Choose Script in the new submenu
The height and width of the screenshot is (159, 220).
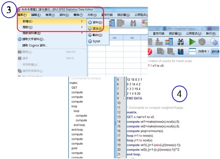point(98,41)
